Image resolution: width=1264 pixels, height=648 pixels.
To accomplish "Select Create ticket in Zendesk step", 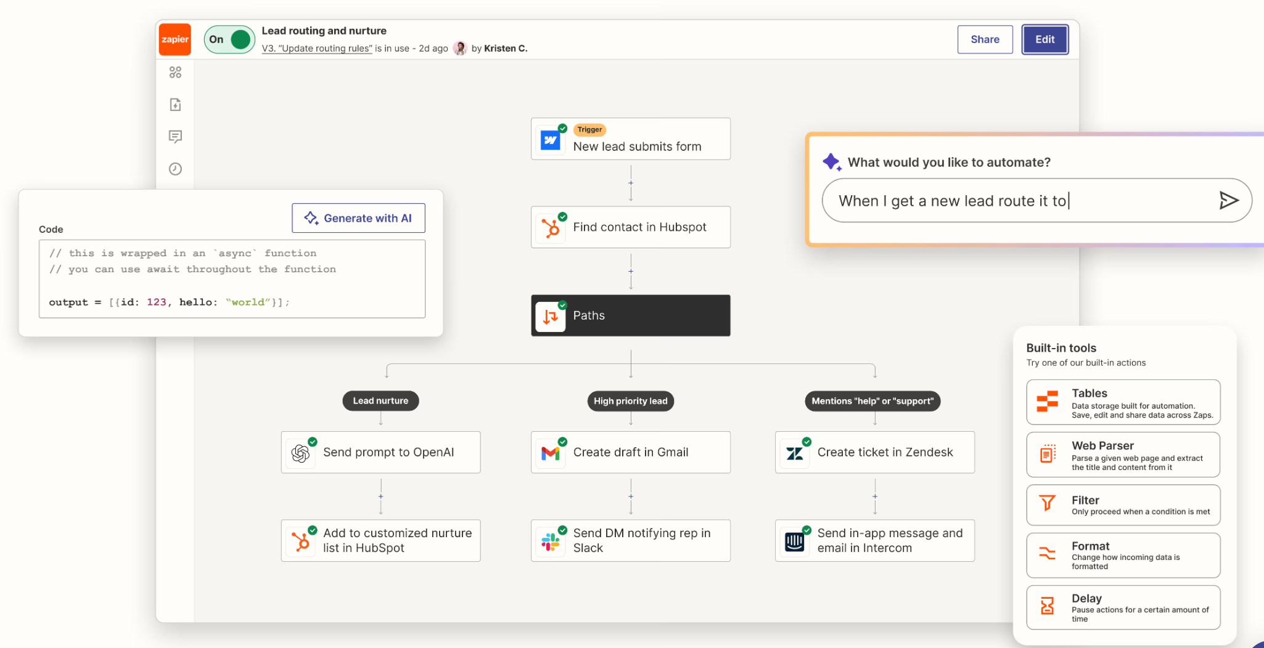I will tap(875, 452).
